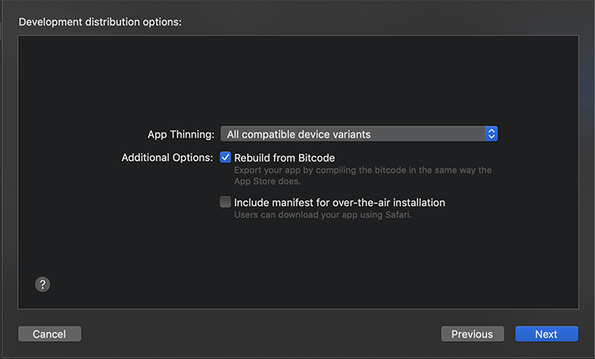This screenshot has height=359, width=595.
Task: Continue with the blue Next button
Action: point(546,334)
